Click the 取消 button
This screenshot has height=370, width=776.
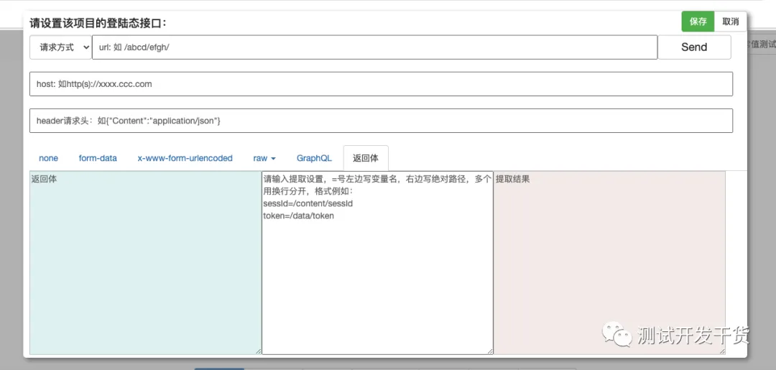[731, 22]
